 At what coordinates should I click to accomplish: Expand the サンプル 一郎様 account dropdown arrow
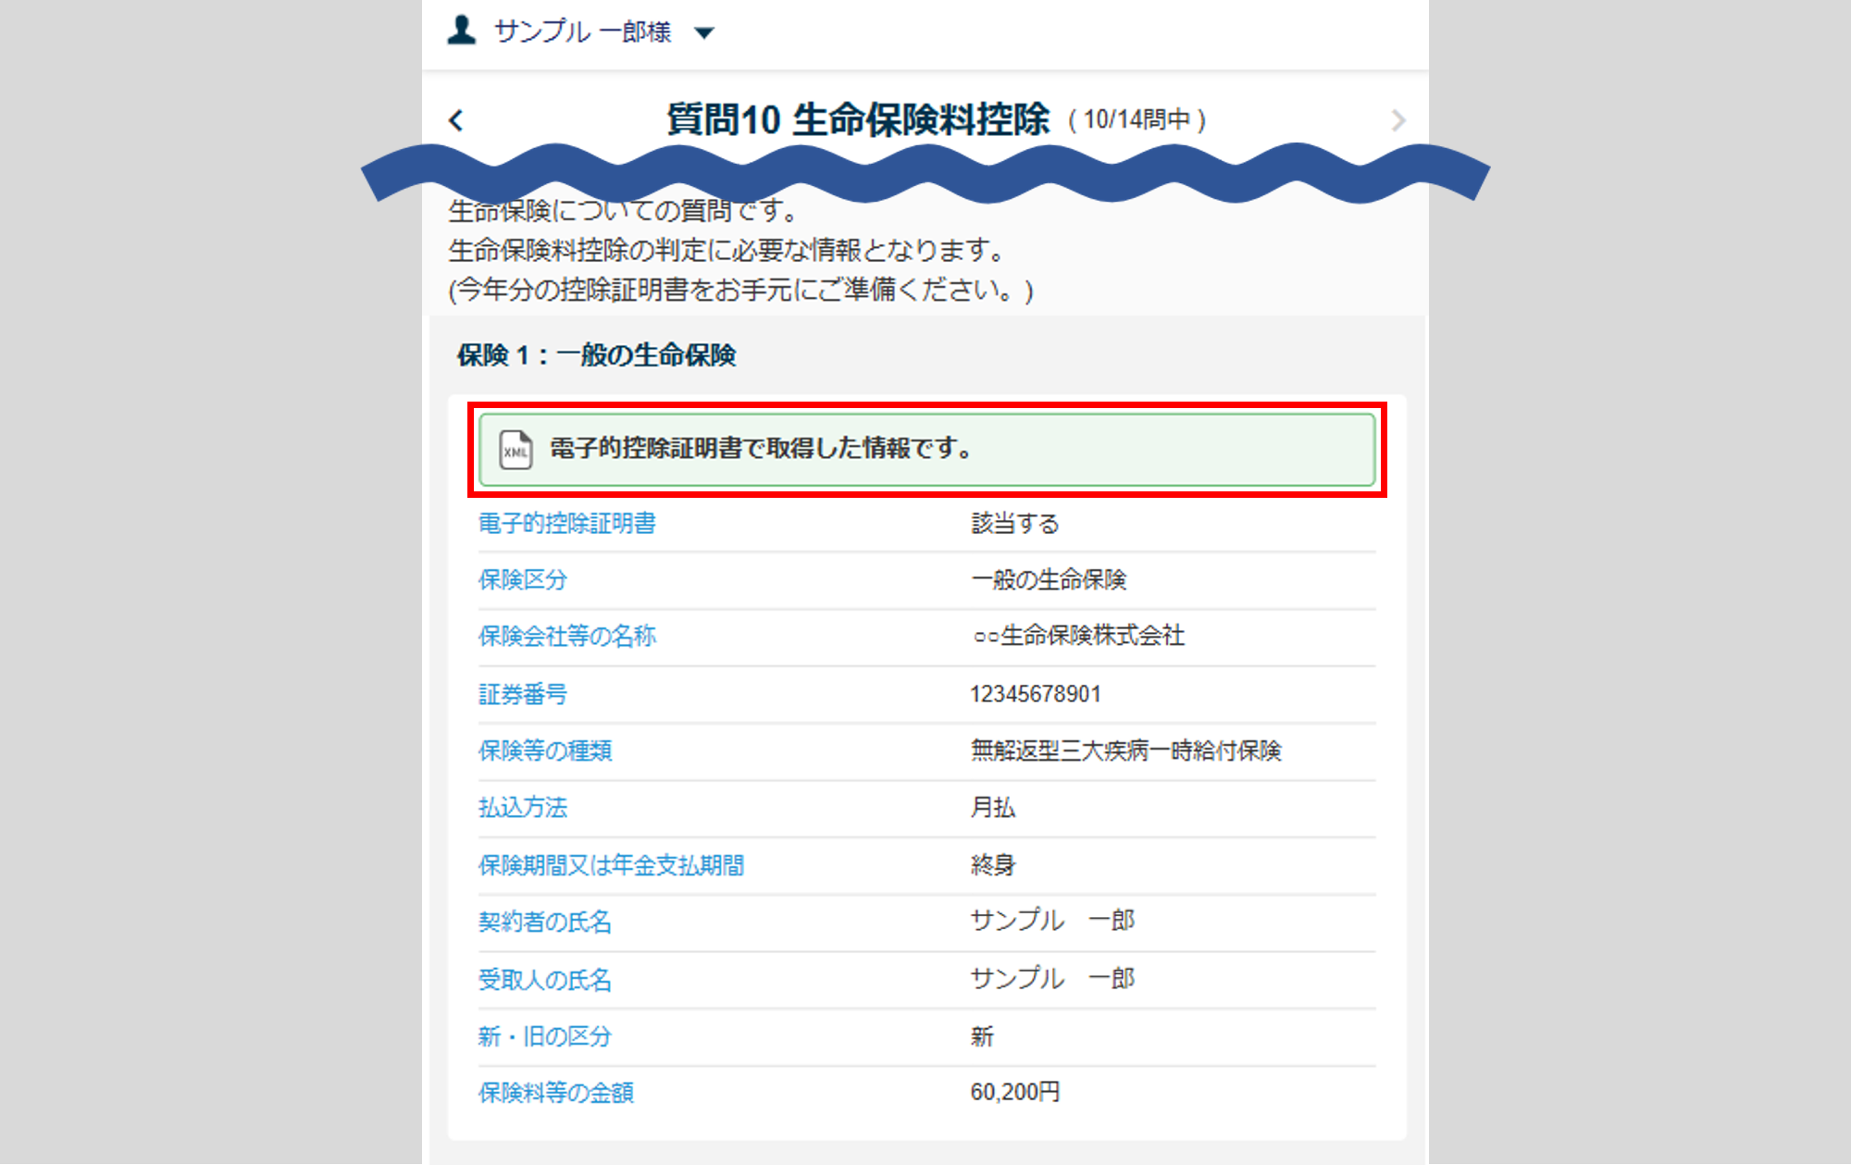704,33
